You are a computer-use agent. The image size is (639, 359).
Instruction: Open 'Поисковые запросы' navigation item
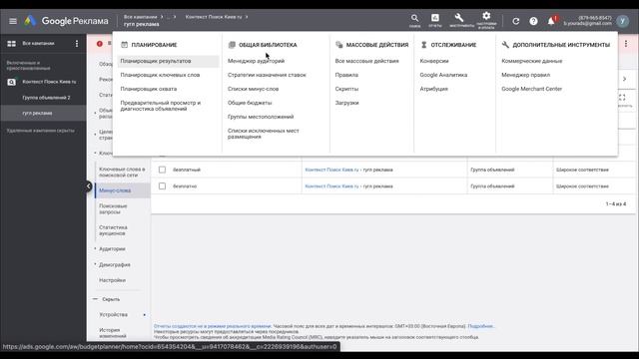pyautogui.click(x=113, y=209)
